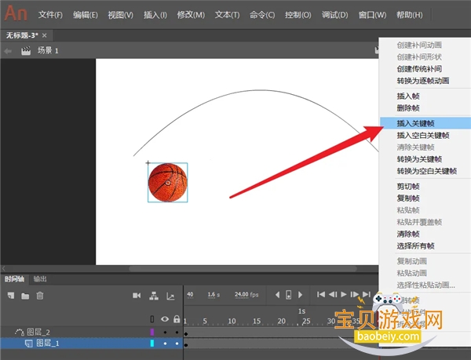Switch to the 时间轴 panel tab

pos(14,279)
